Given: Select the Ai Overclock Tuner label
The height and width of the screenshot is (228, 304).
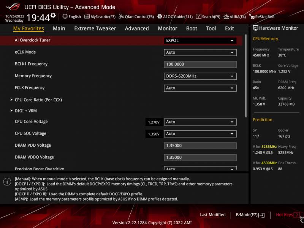Looking at the screenshot, I should (32, 40).
